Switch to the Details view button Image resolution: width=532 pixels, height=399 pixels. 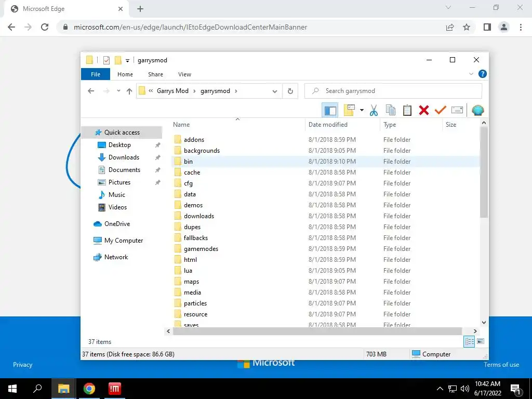pos(469,342)
